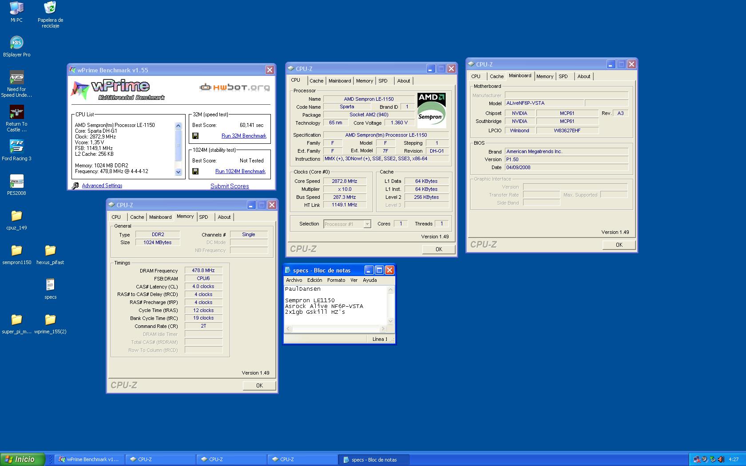Maximize the Bloc de notas window
This screenshot has height=466, width=746.
click(379, 270)
